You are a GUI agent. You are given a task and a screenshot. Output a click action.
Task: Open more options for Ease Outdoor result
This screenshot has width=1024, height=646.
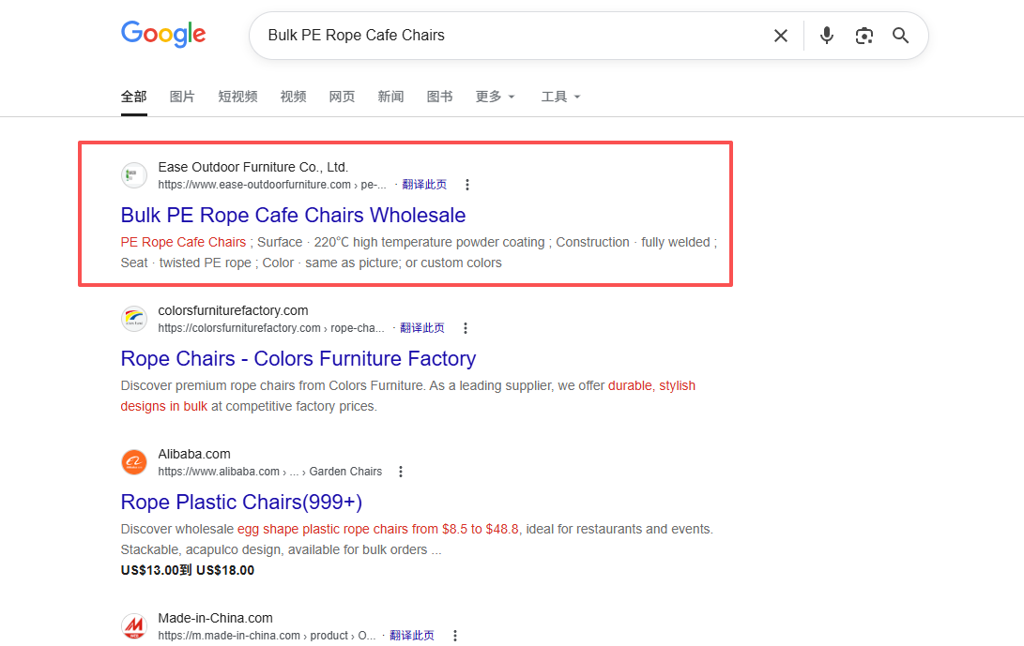tap(466, 185)
